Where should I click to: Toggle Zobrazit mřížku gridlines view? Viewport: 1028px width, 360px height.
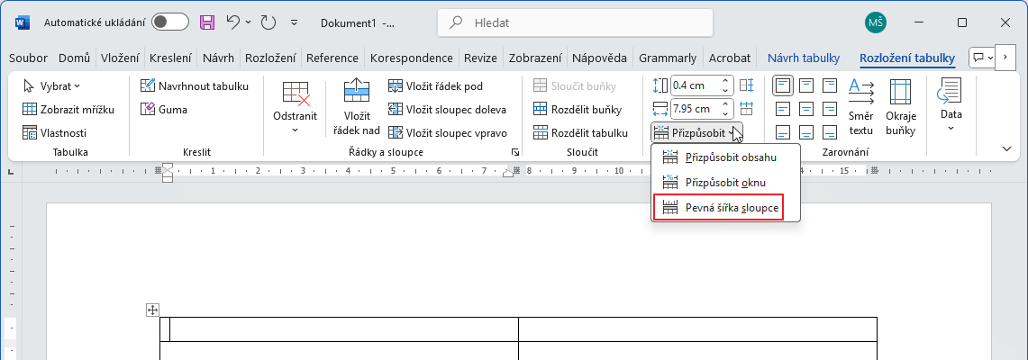tap(68, 109)
